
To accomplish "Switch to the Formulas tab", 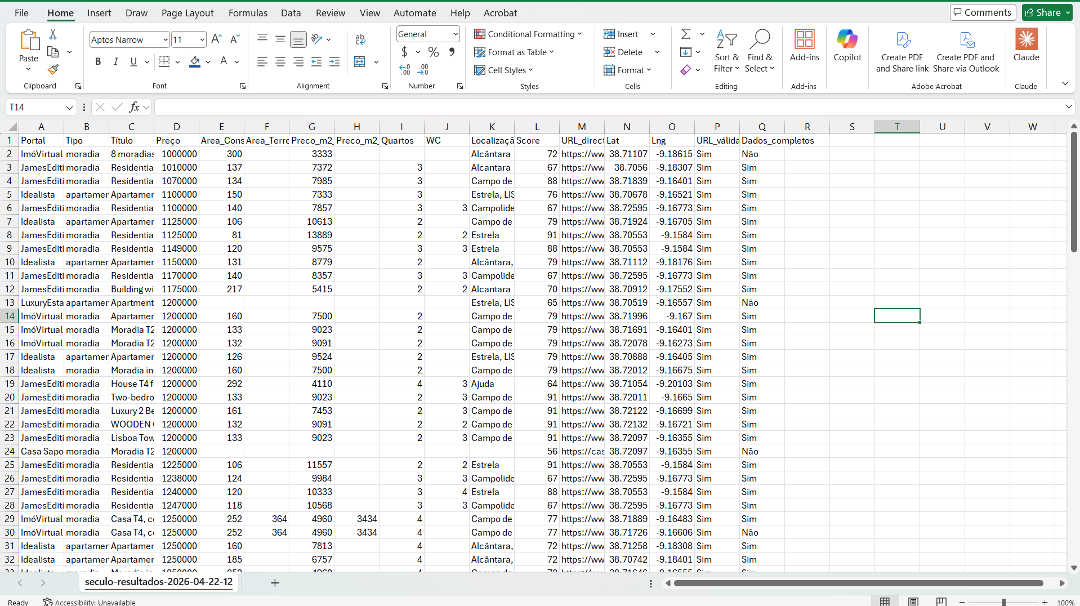I will click(x=248, y=13).
